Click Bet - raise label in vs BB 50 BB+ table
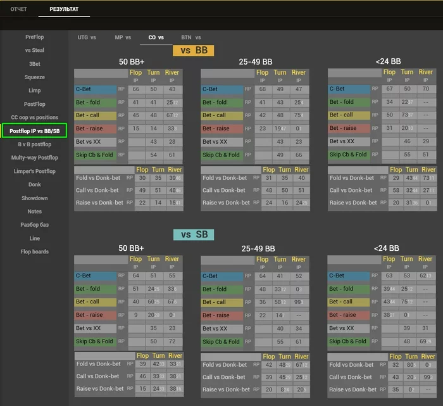The width and height of the screenshot is (443, 406). (95, 129)
